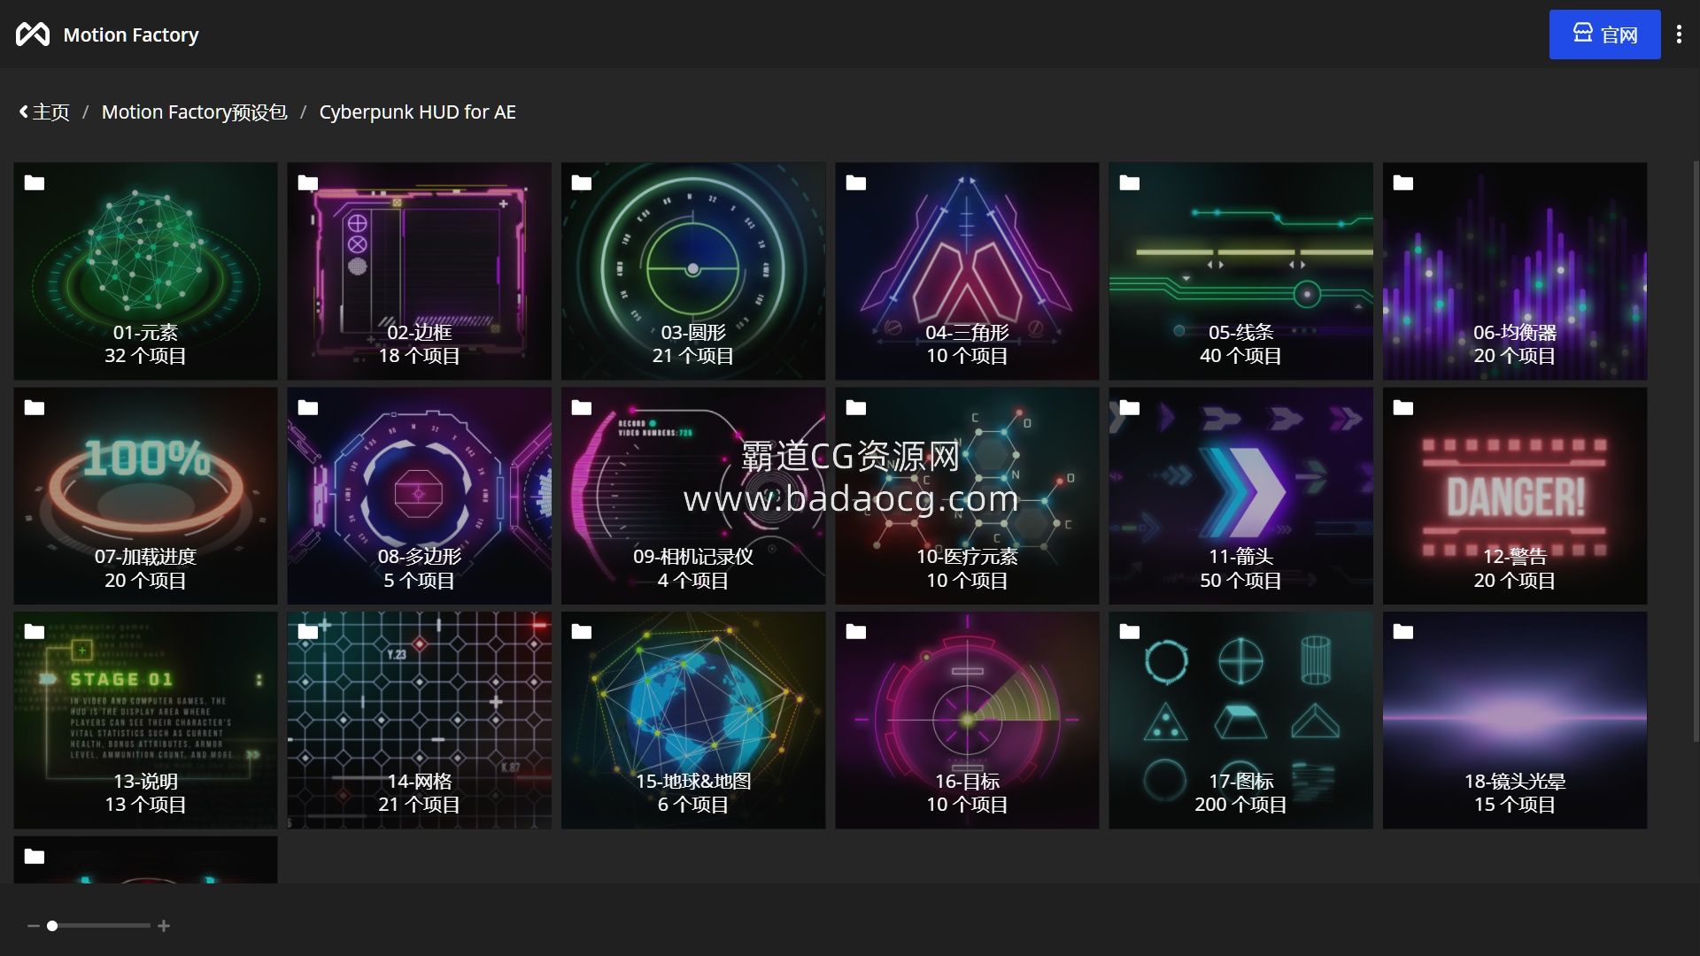Screen dimensions: 1700x956
Task: Open the 官网 store button
Action: (x=1604, y=35)
